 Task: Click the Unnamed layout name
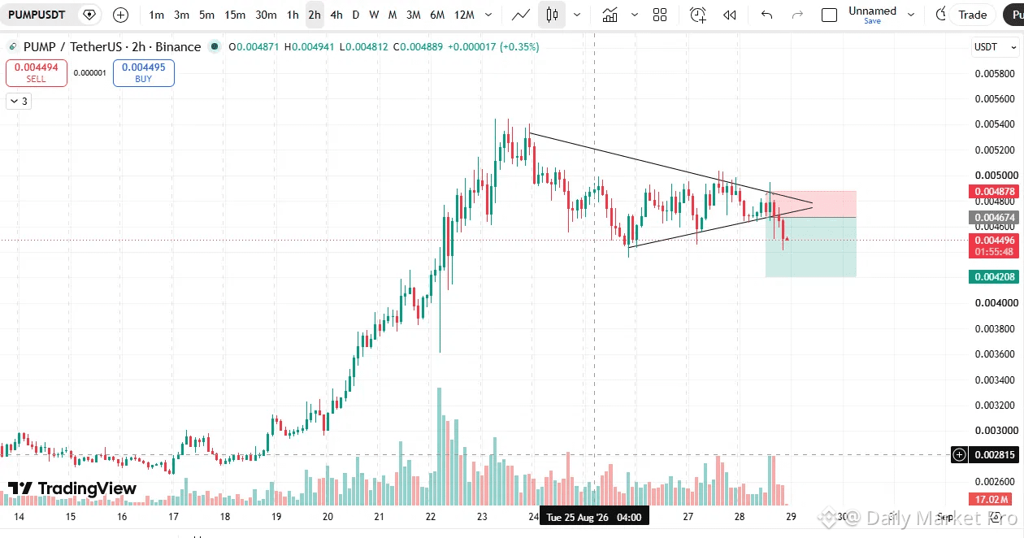point(872,11)
